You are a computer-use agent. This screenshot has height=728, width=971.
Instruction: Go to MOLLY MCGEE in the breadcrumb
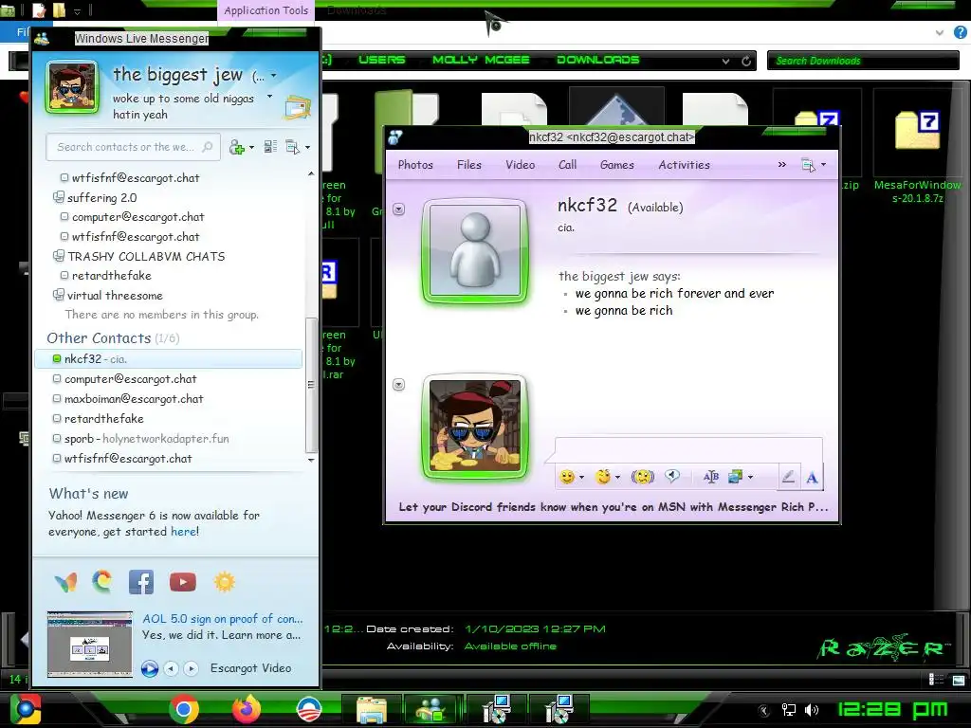point(481,60)
